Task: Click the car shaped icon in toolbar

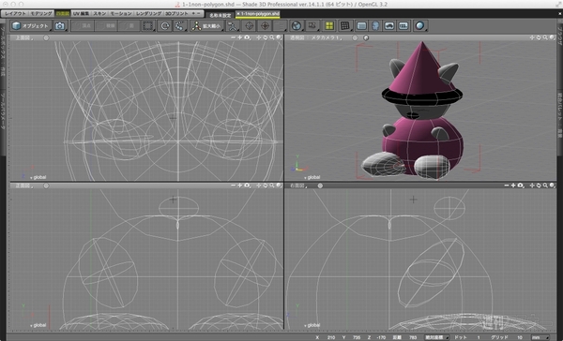Action: coord(389,26)
